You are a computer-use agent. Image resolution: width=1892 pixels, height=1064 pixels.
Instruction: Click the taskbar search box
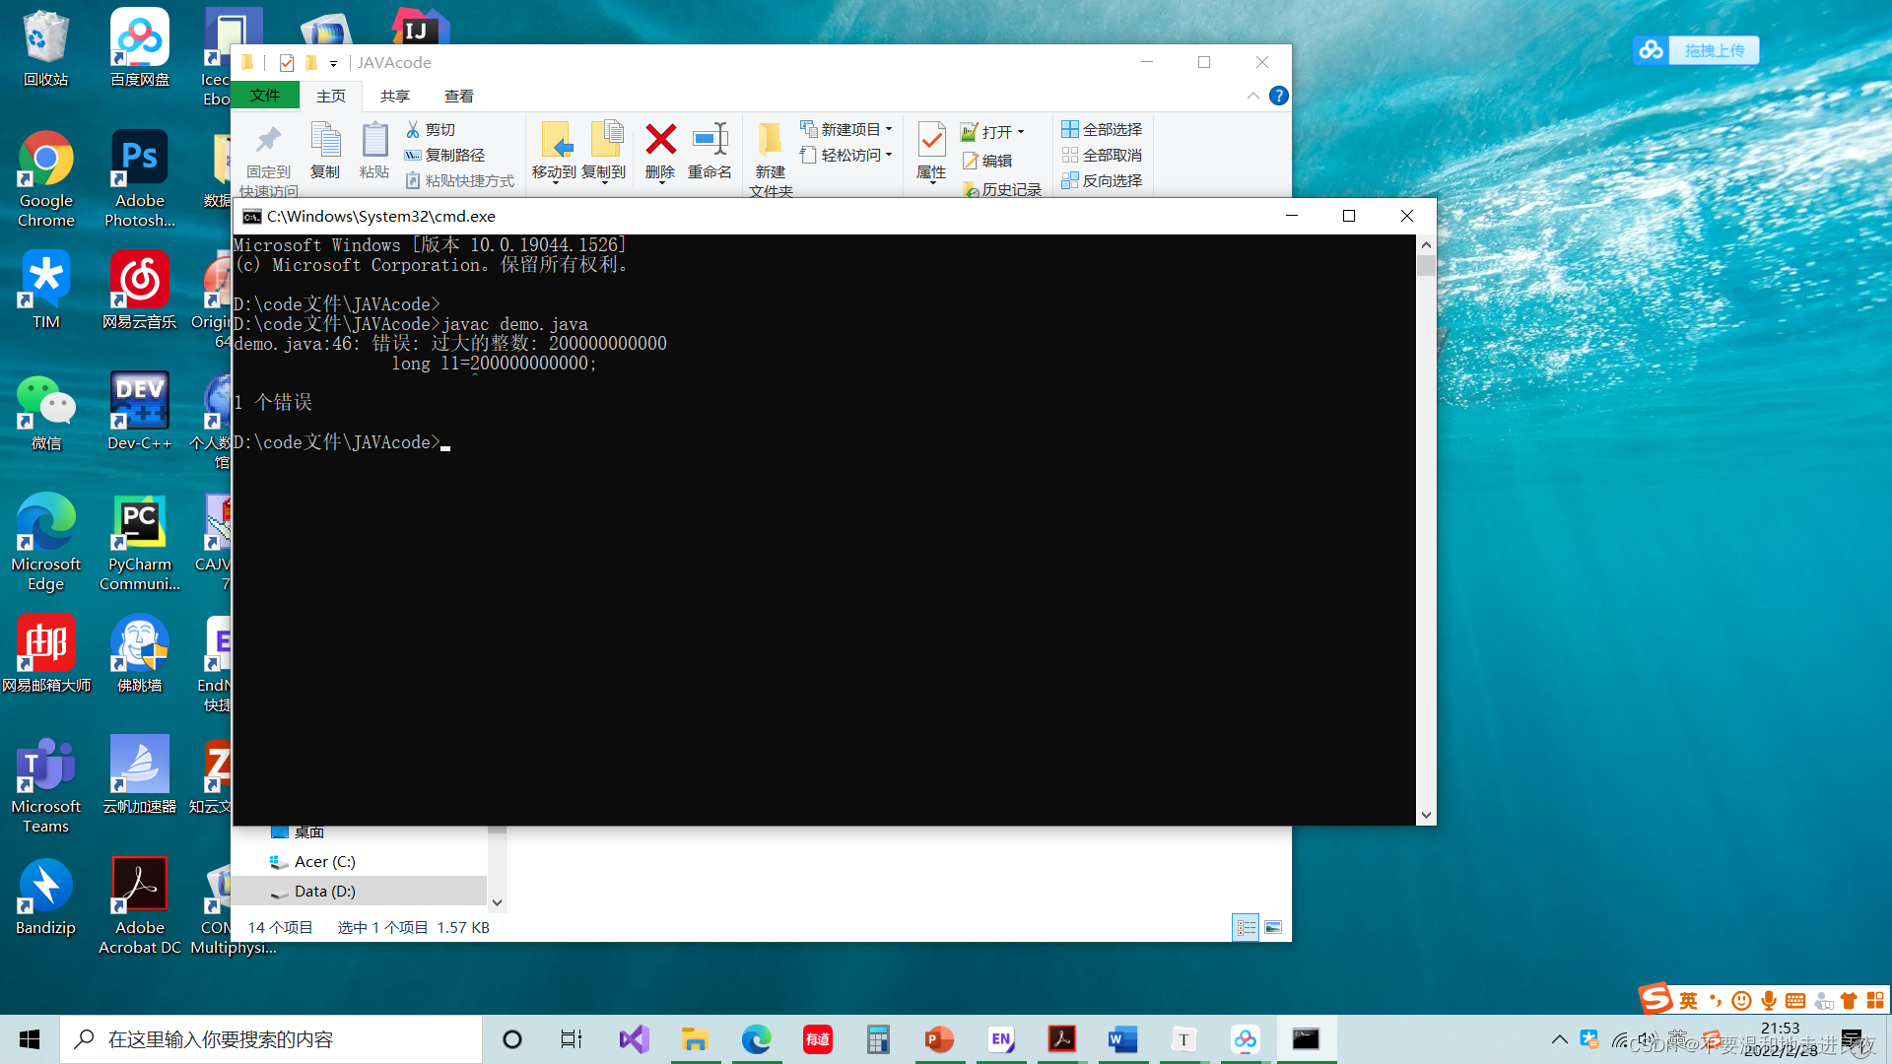271,1039
